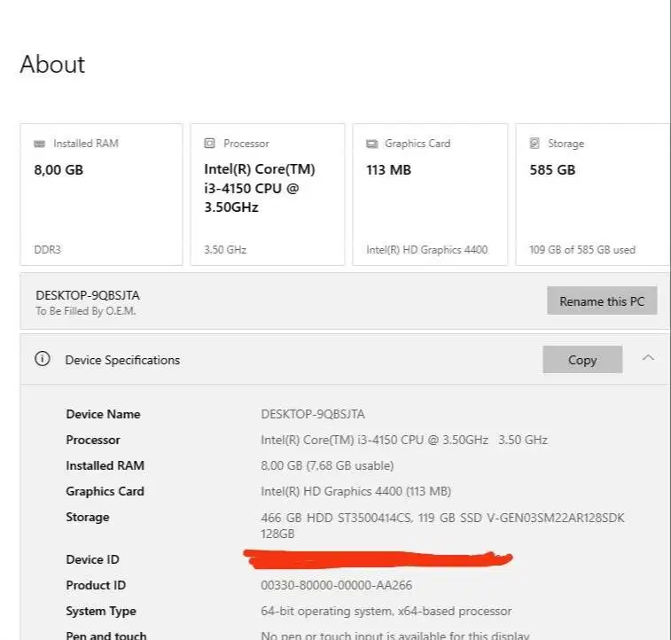The image size is (671, 640).
Task: Select the Processor value in specifications list
Action: pyautogui.click(x=404, y=440)
